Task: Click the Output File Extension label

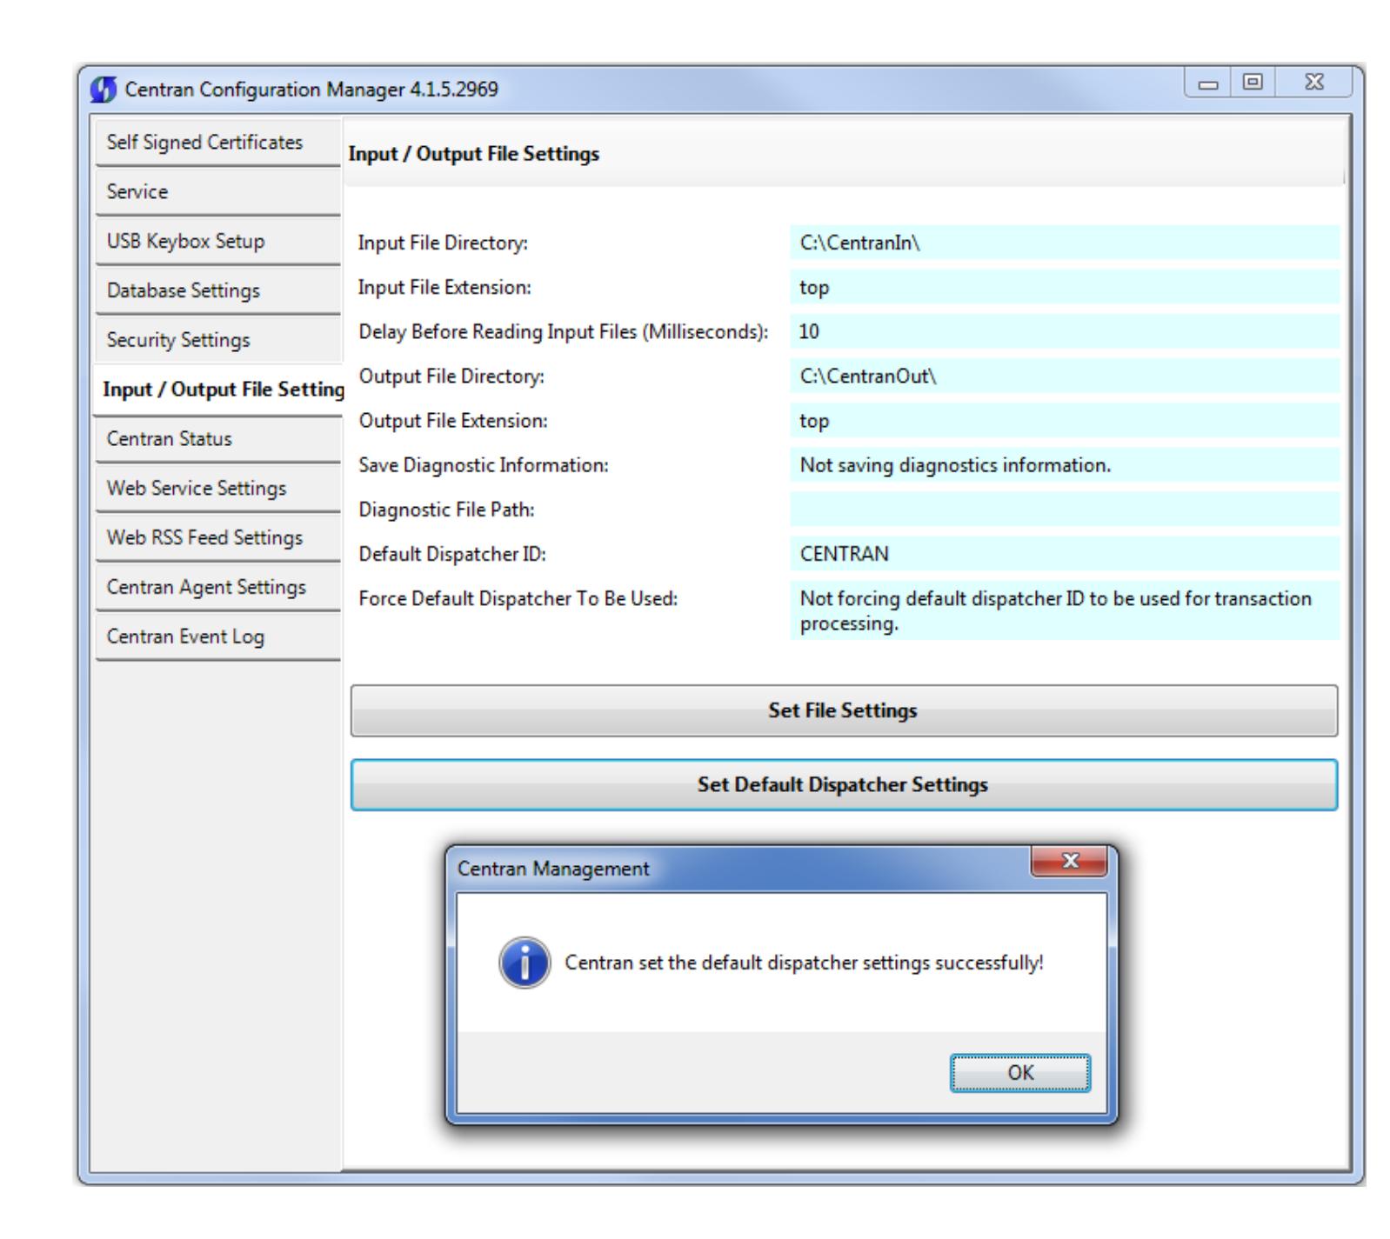Action: (453, 421)
